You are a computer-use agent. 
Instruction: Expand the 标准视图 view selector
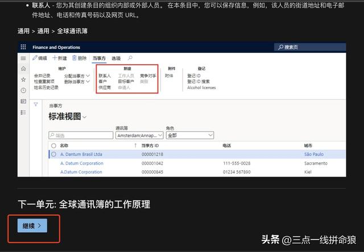84,117
